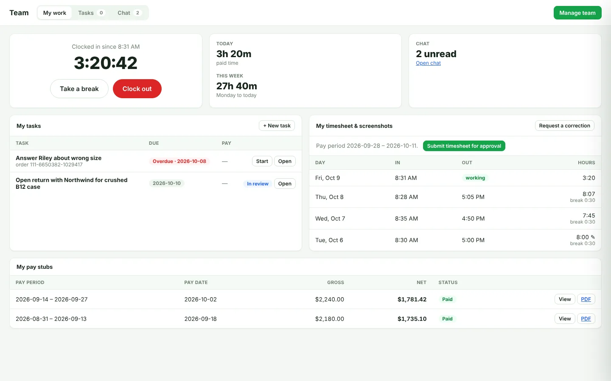Open the Tasks tab
The height and width of the screenshot is (381, 611).
pos(91,13)
